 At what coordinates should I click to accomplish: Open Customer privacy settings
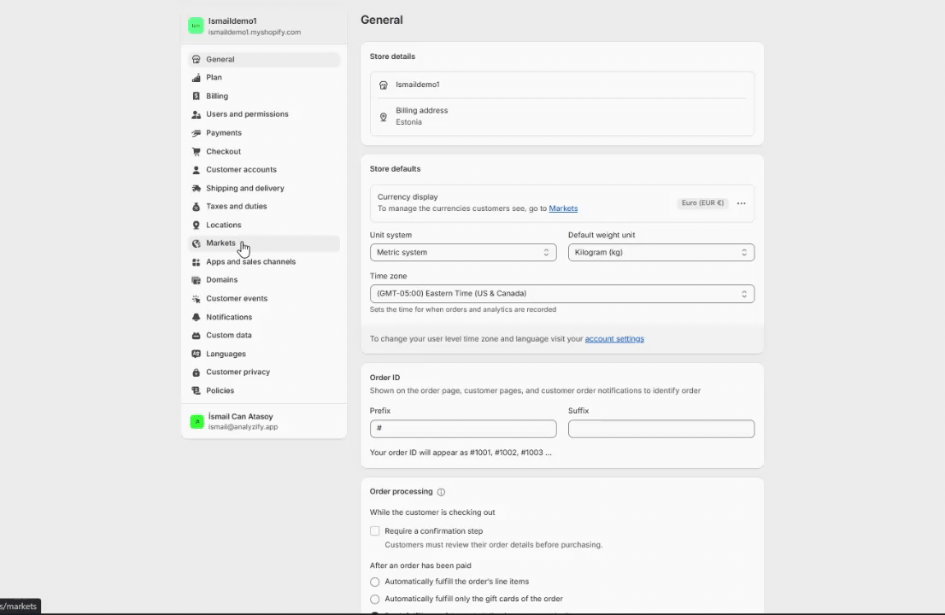[x=264, y=372]
